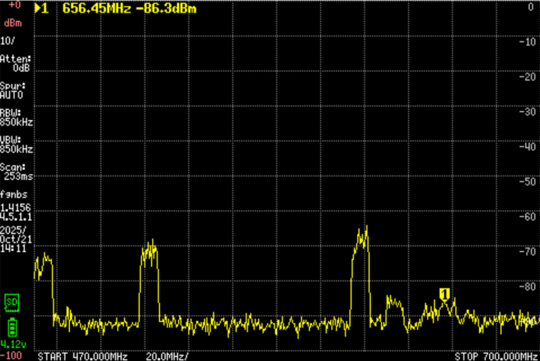Open the Atten: 0dB setting
This screenshot has height=361, width=540.
(x=16, y=63)
